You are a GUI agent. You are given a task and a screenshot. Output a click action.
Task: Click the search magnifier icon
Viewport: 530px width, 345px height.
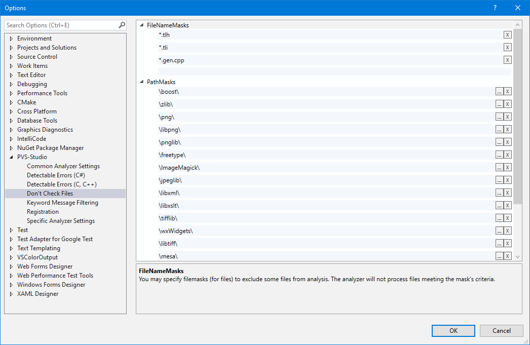pyautogui.click(x=122, y=25)
